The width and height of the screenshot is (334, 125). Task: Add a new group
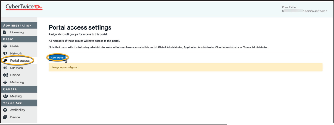[57, 57]
